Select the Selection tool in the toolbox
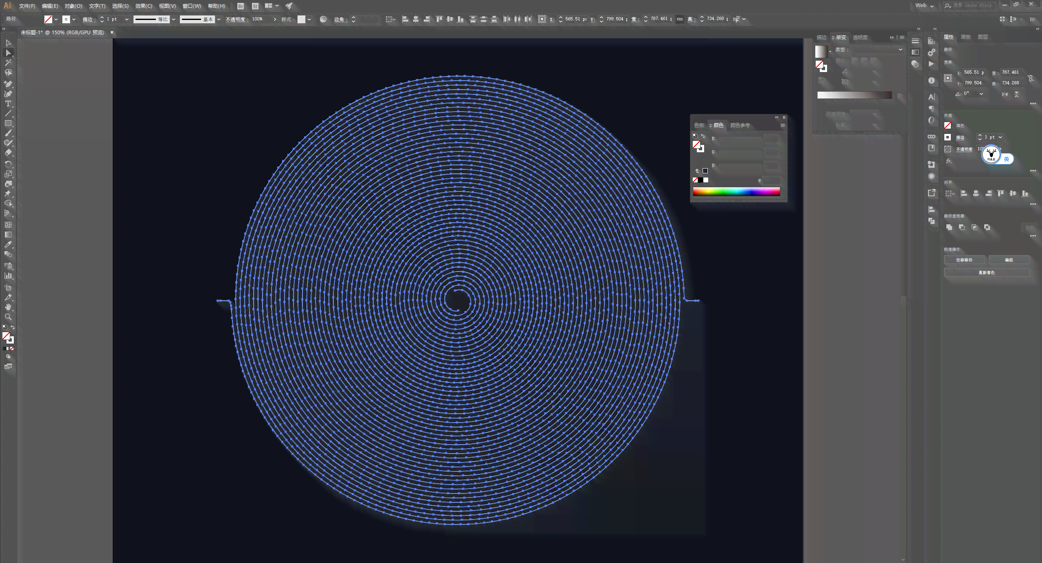Image resolution: width=1042 pixels, height=563 pixels. (8, 43)
